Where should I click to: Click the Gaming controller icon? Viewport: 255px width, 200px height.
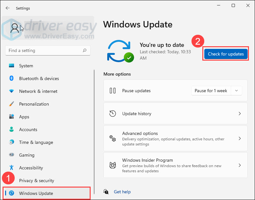click(x=11, y=155)
